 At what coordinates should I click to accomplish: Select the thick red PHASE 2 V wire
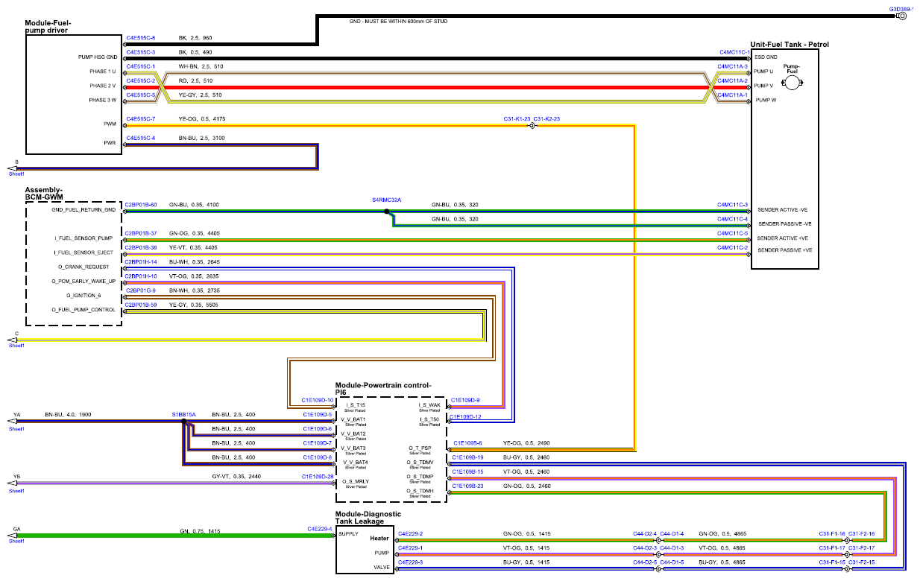(436, 87)
